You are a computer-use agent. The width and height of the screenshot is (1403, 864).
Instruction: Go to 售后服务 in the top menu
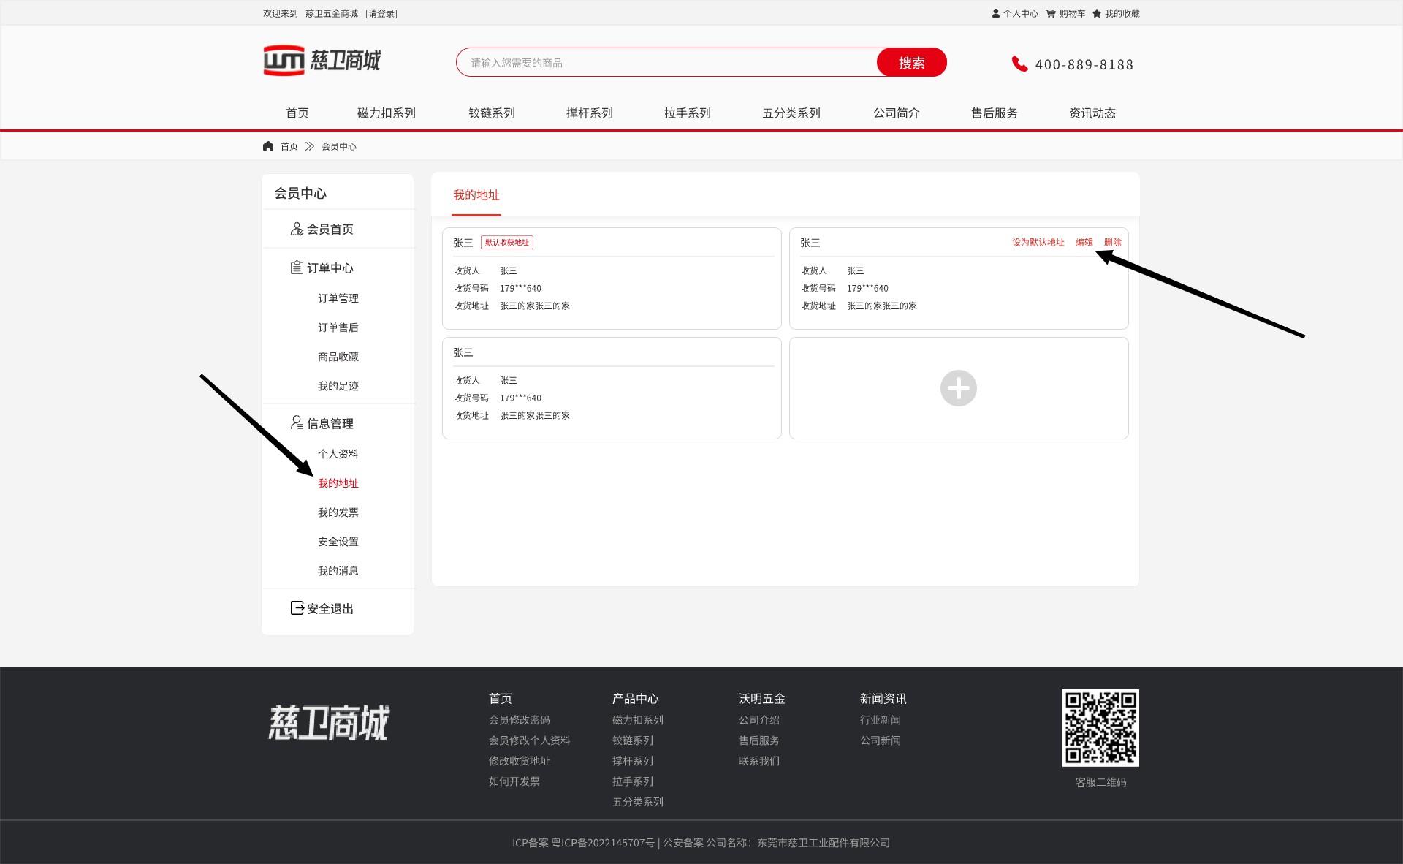994,113
